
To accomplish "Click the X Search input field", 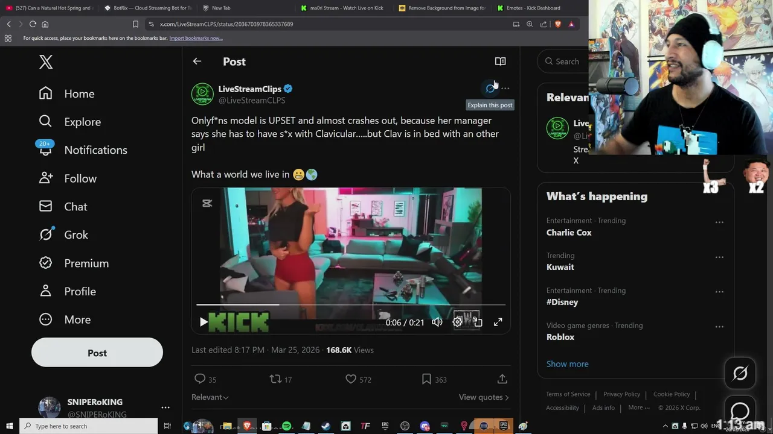I will tap(563, 61).
